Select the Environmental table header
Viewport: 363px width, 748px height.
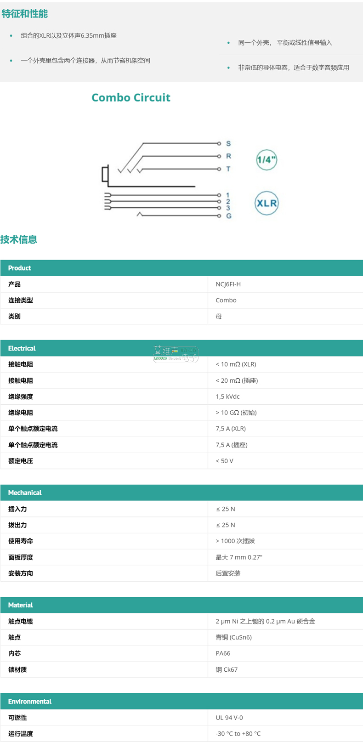[x=181, y=701]
